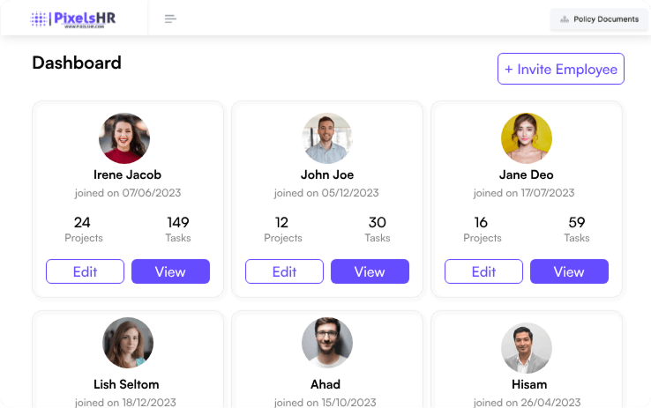The width and height of the screenshot is (651, 408).
Task: Click the PixelsHR logo
Action: [73, 19]
